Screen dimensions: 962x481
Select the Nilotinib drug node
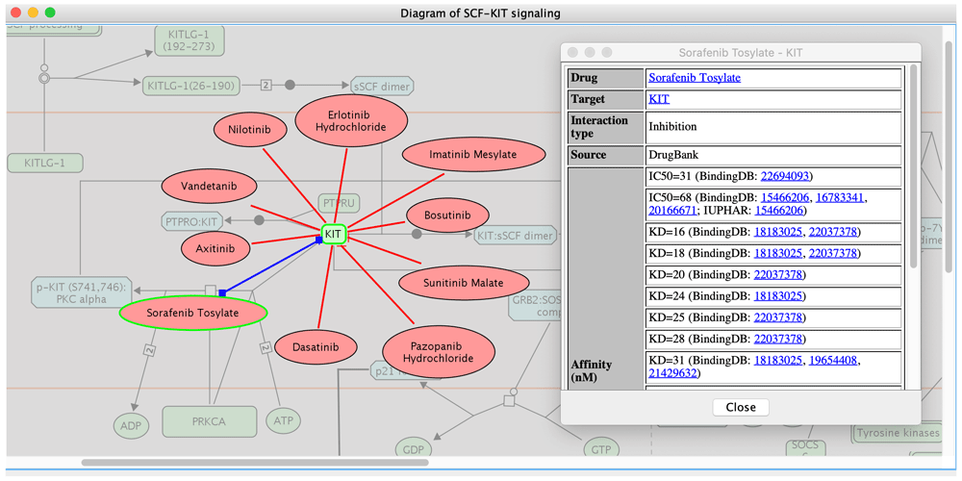[250, 131]
